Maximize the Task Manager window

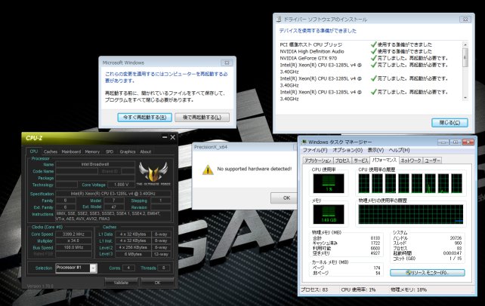coord(456,142)
